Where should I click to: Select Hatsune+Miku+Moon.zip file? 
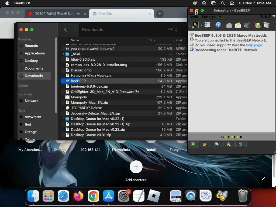coord(124,75)
